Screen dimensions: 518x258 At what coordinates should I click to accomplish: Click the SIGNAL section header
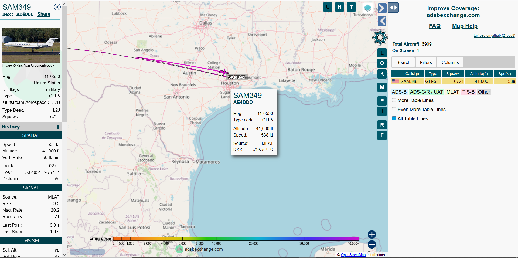31,188
